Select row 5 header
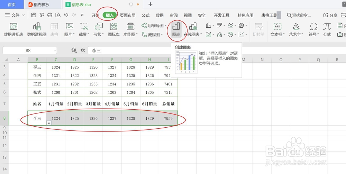Screen dimensions: 346x174 (x=4, y=84)
